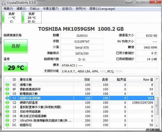Open the 功能(u) menu

[34, 9]
